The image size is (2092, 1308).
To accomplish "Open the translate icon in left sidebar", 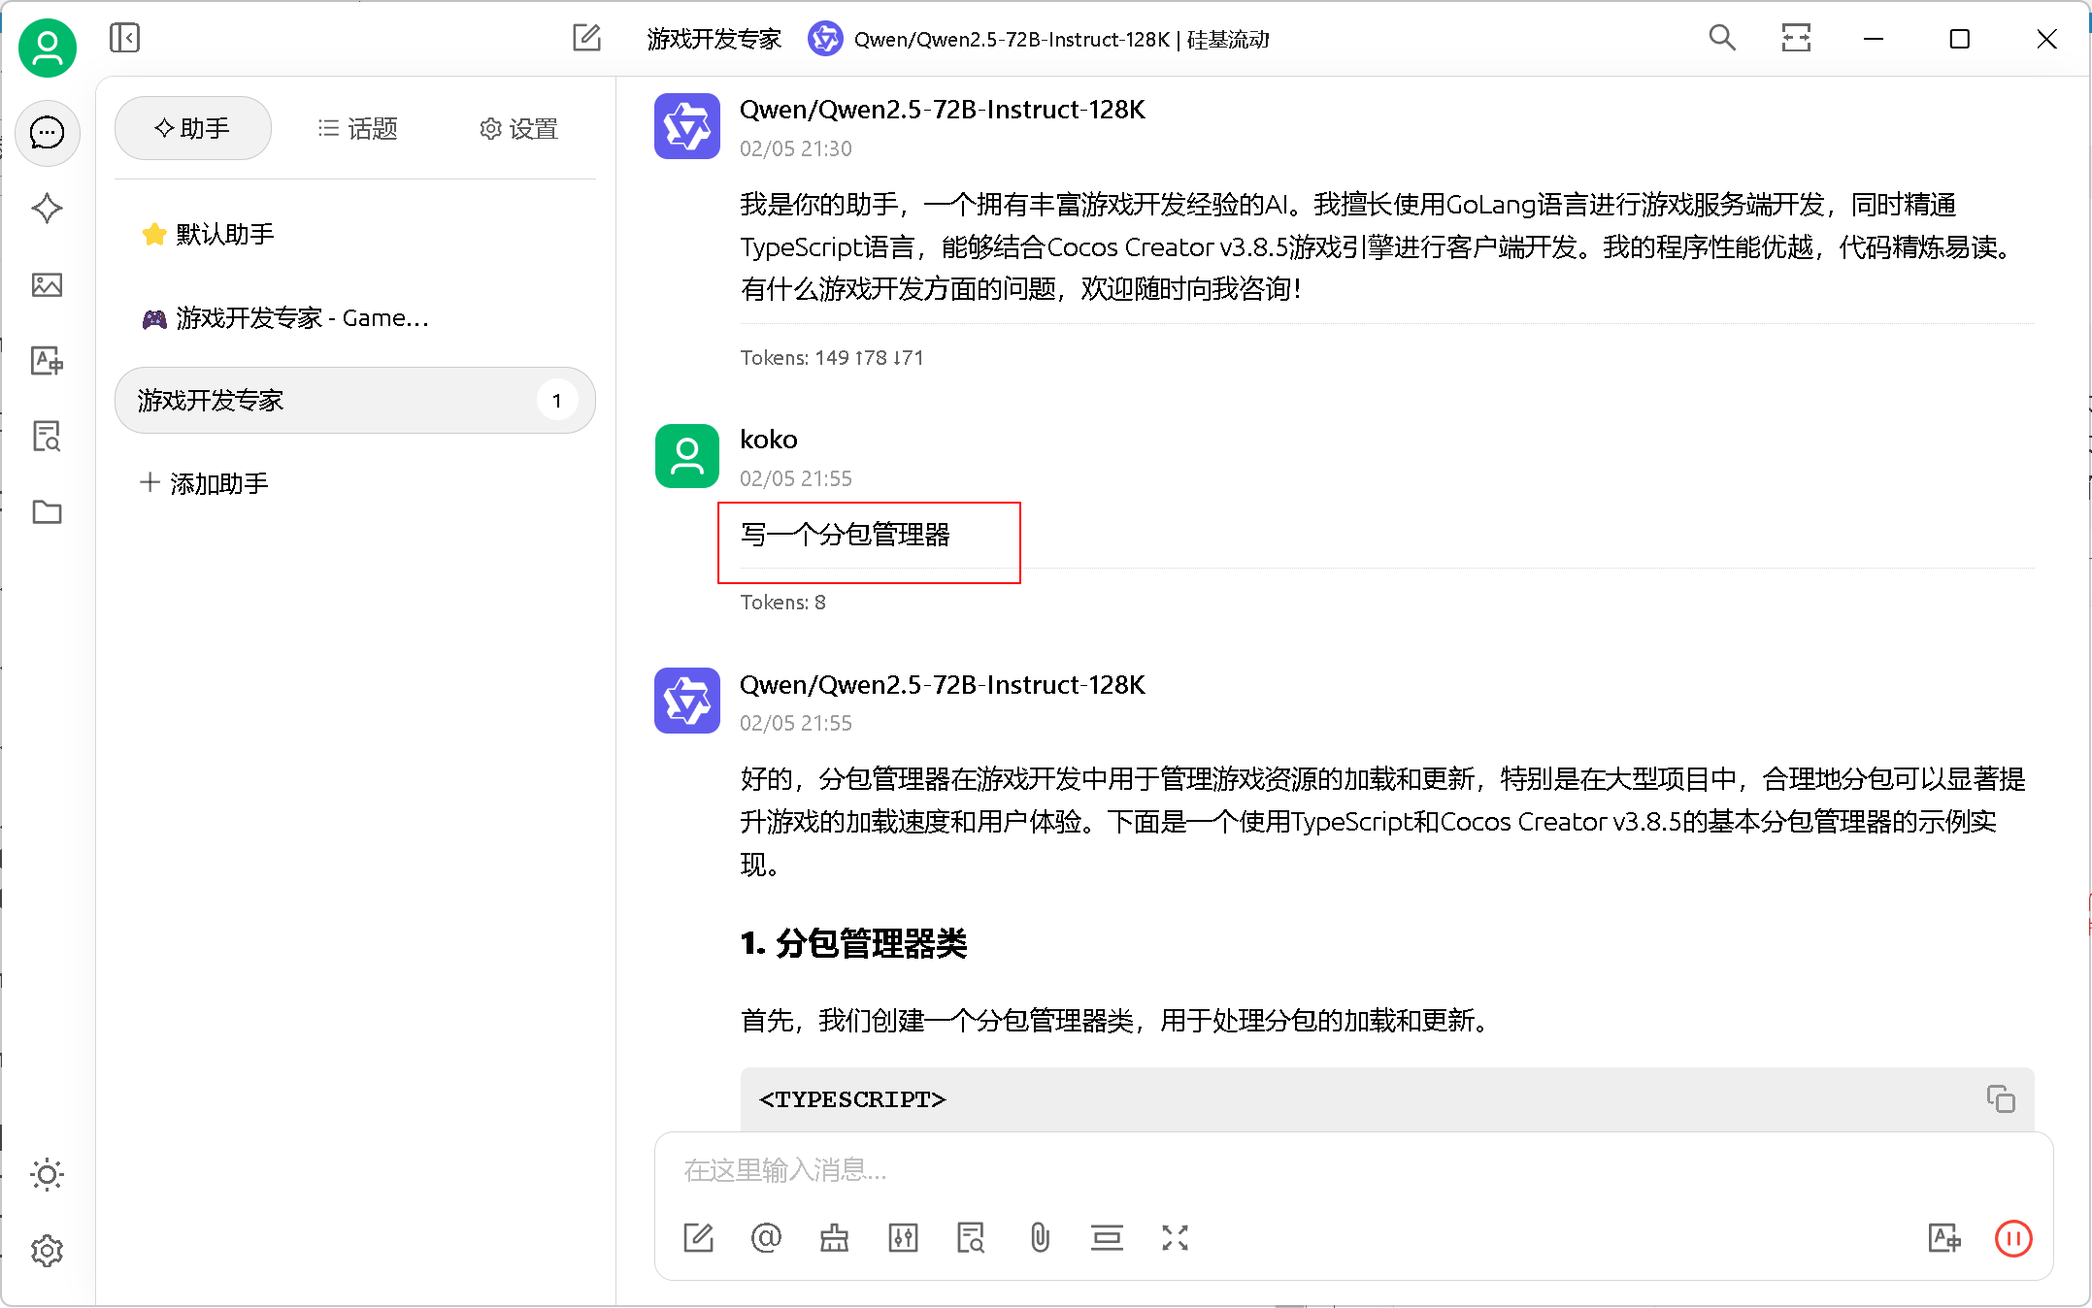I will (x=47, y=361).
